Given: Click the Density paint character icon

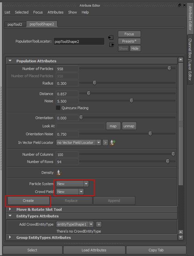Looking at the screenshot, I should 59,173.
